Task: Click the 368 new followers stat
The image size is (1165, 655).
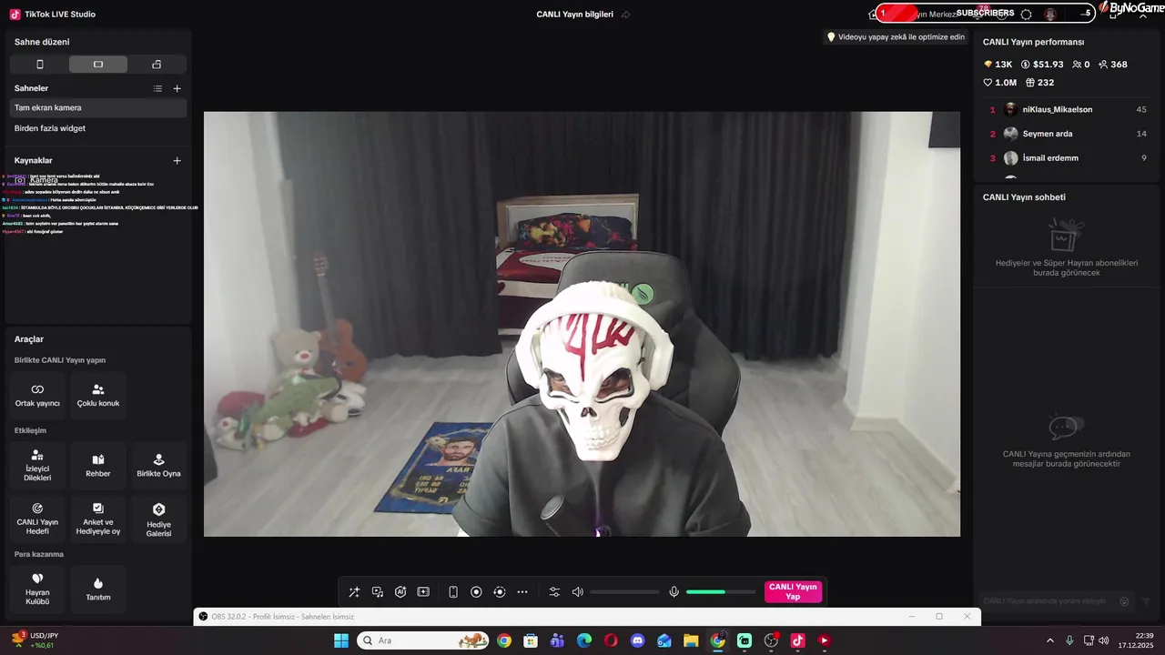Action: pyautogui.click(x=1113, y=65)
